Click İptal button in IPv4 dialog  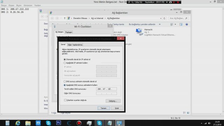(117, 108)
